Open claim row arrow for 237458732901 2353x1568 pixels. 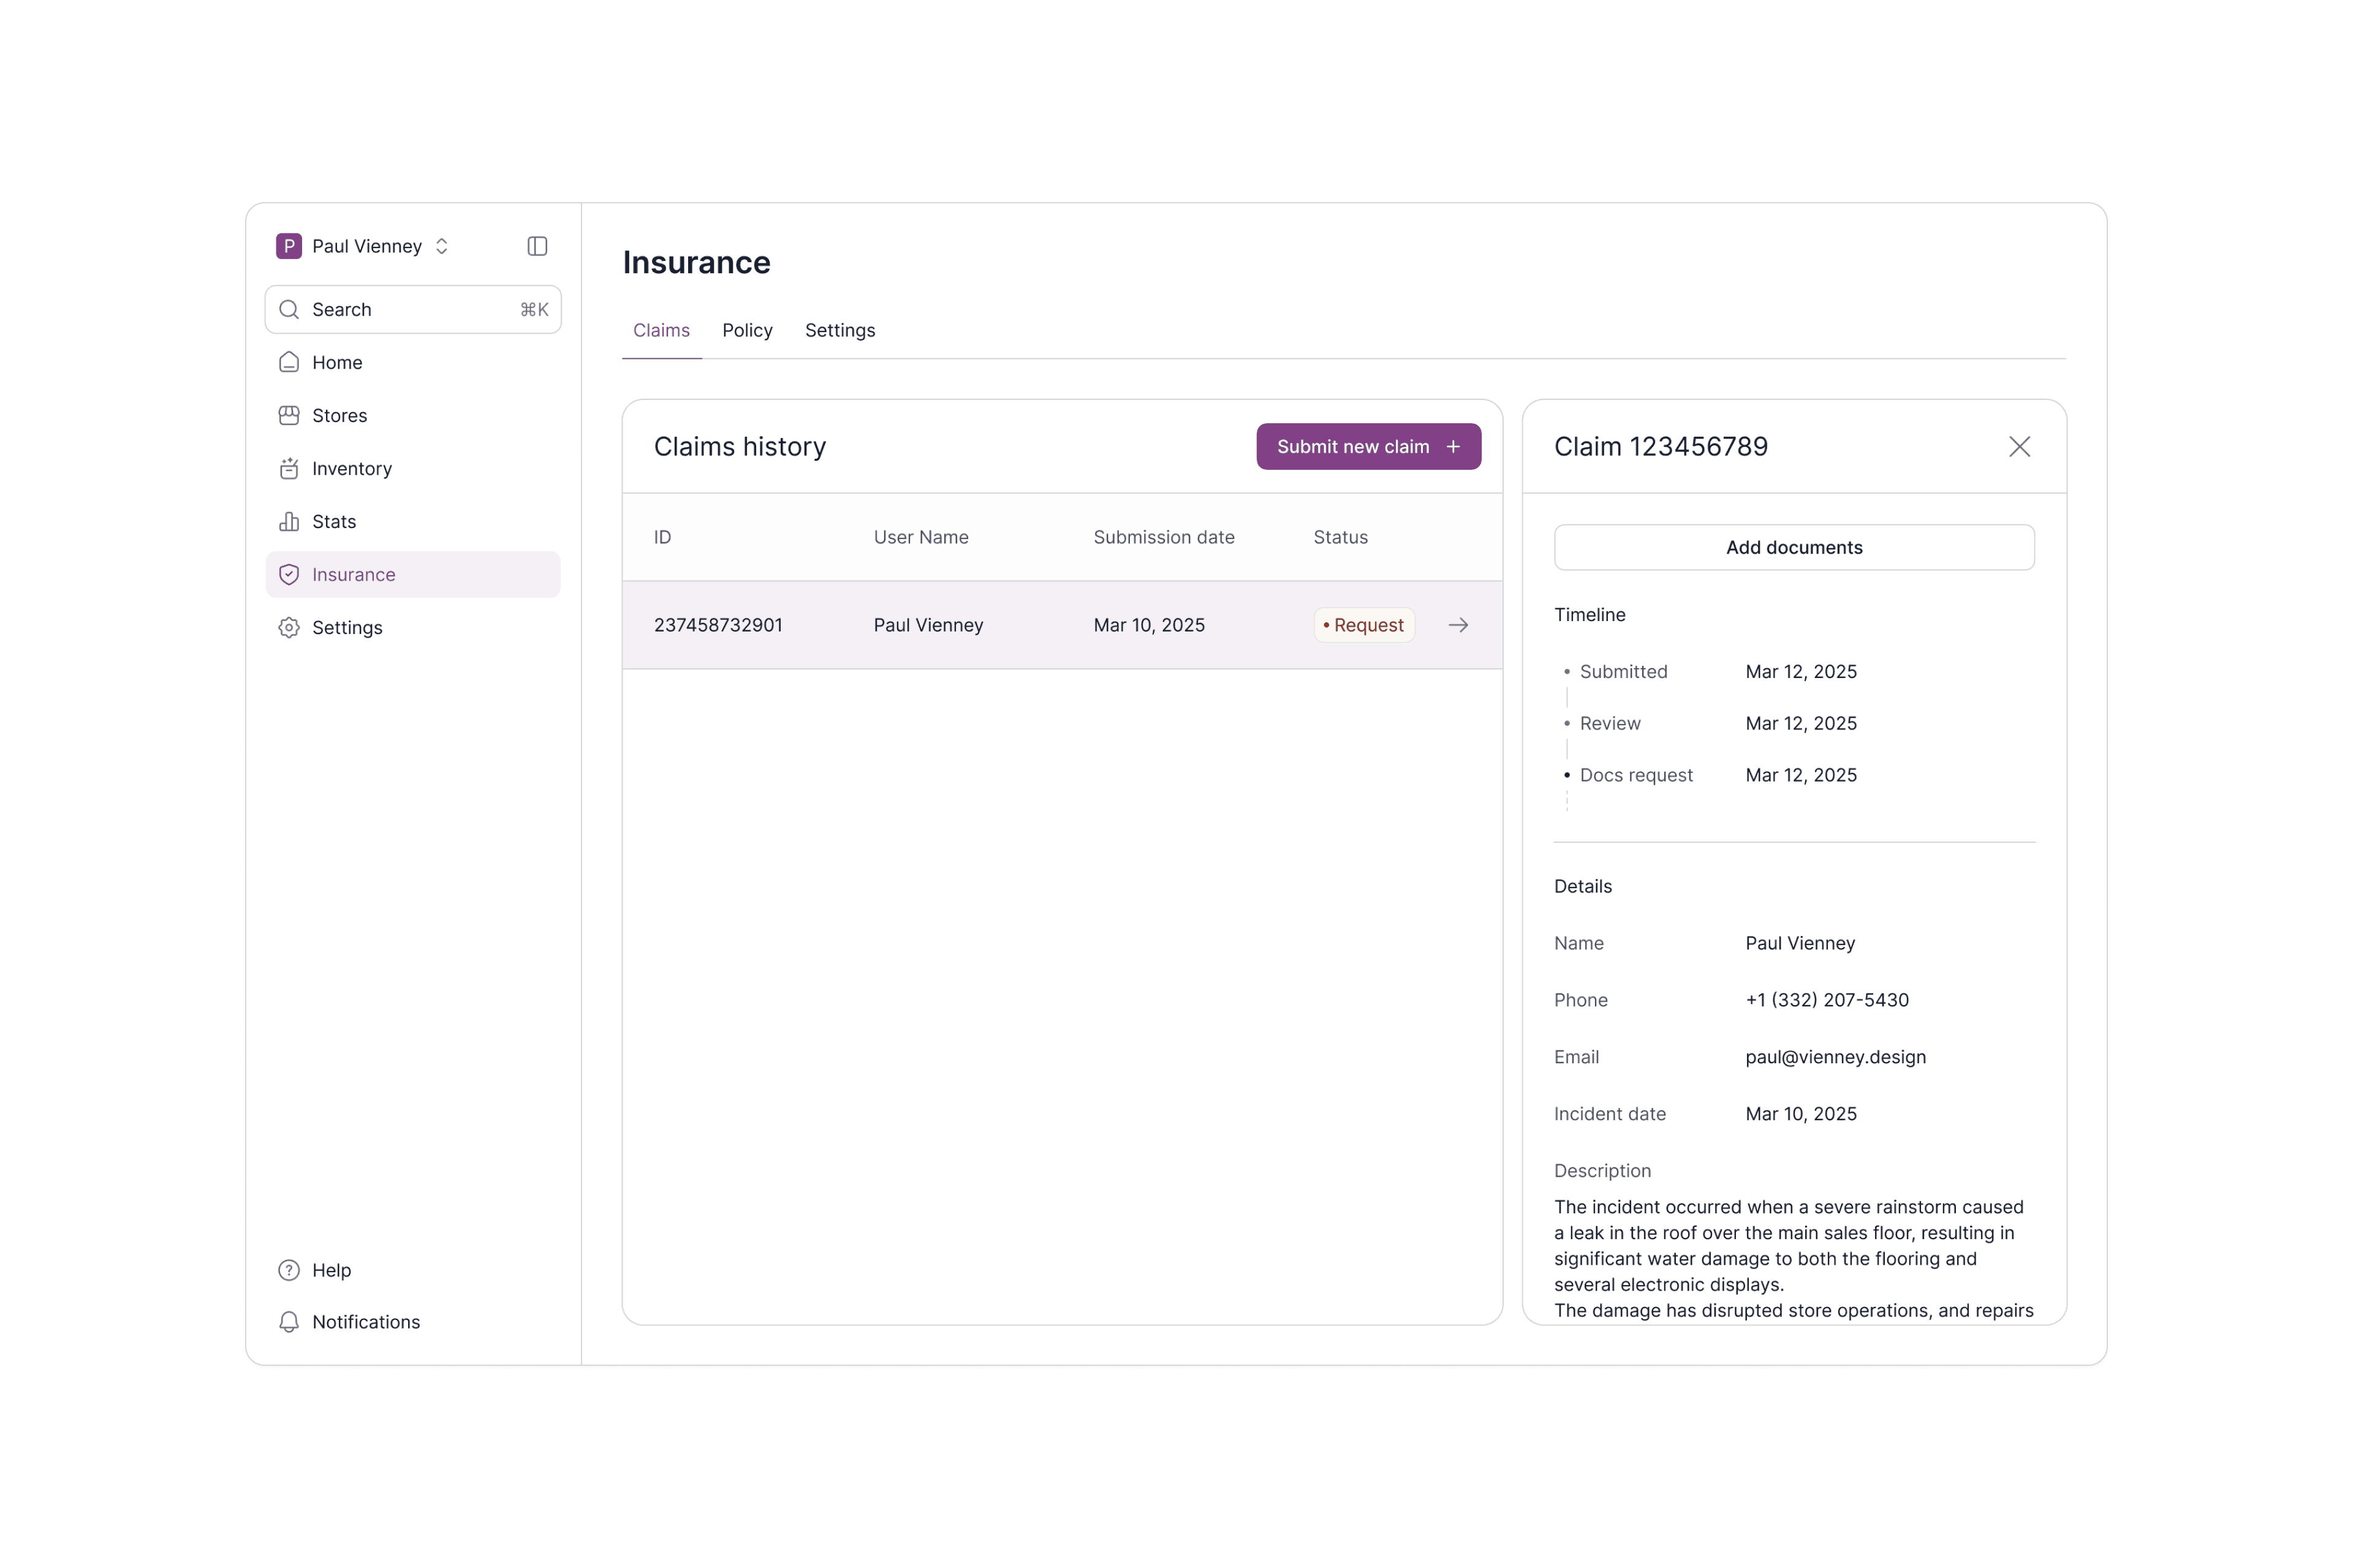click(x=1458, y=625)
